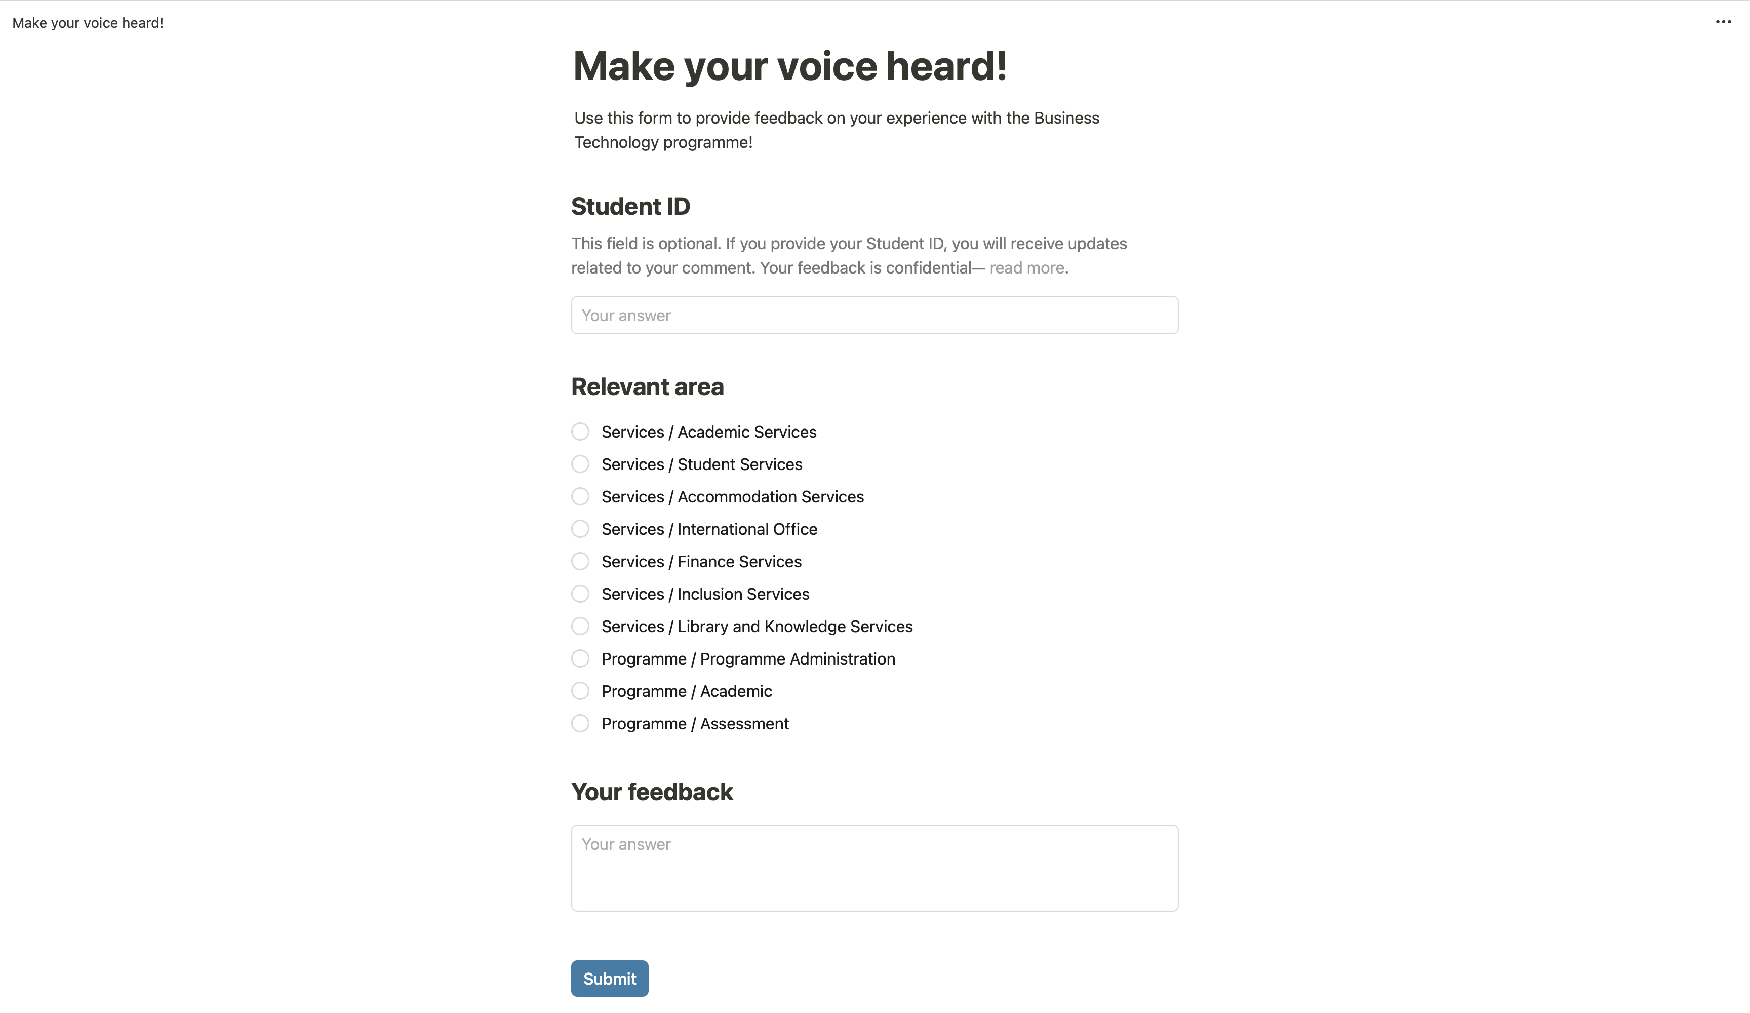This screenshot has height=1013, width=1750.
Task: Open the read more confidentiality link
Action: pos(1026,268)
